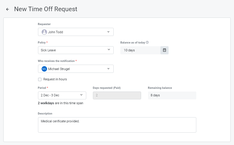Click the Request in hours label
This screenshot has height=145, width=234.
55,79
